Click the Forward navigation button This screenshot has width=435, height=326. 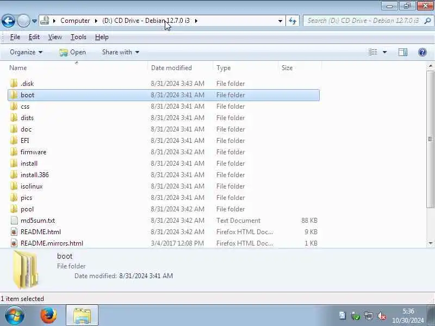tap(23, 21)
